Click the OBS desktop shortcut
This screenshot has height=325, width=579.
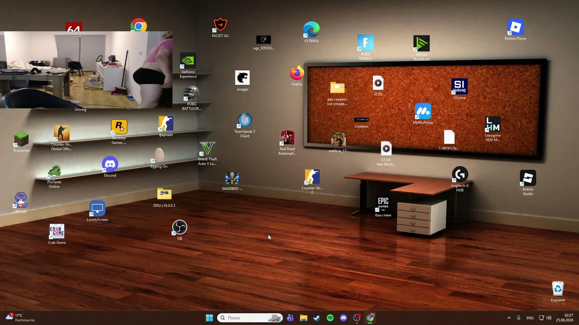coord(180,230)
